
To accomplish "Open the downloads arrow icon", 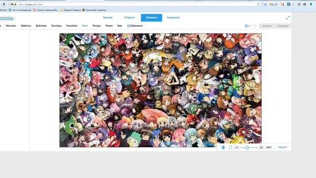I will pos(311,4).
